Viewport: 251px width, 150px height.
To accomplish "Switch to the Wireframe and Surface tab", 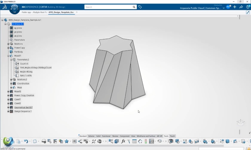I will click(146, 136).
